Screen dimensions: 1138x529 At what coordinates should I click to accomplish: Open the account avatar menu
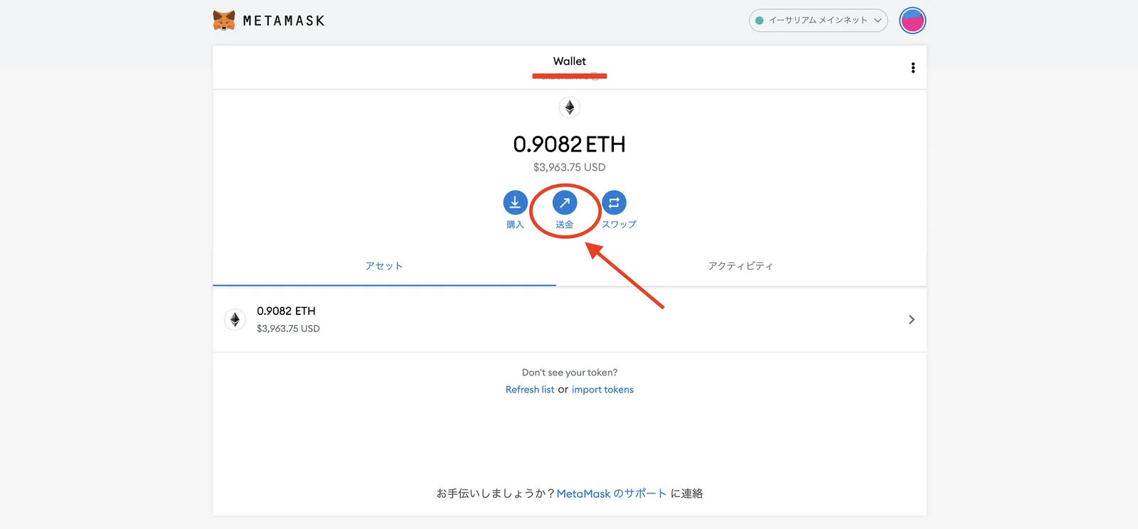913,21
